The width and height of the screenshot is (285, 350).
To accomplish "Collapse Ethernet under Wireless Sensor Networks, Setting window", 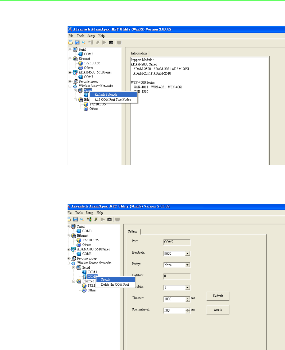I will coord(74,281).
